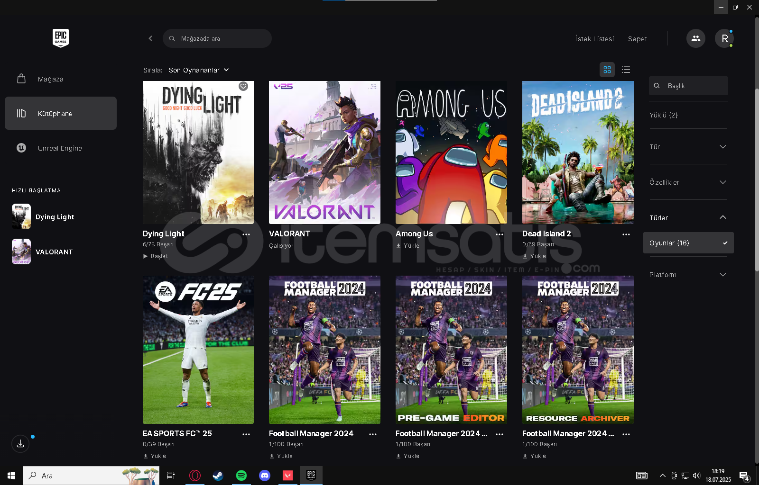
Task: Show hidden system tray icons
Action: click(x=662, y=476)
